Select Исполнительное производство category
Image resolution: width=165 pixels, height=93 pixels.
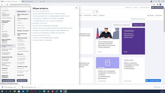(6, 53)
